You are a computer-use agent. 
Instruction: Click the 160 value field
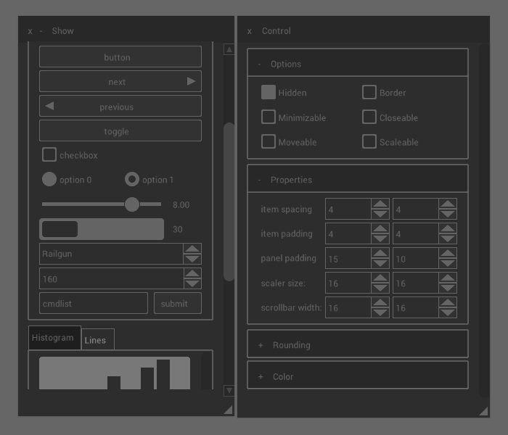point(111,278)
